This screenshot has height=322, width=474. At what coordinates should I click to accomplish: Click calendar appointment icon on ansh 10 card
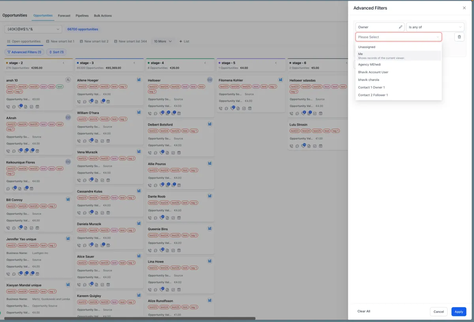[x=37, y=107]
